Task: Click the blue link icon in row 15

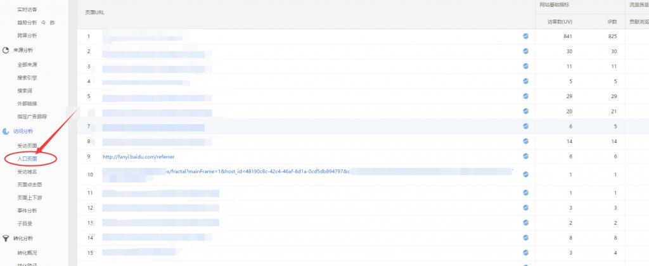Action: (525, 252)
